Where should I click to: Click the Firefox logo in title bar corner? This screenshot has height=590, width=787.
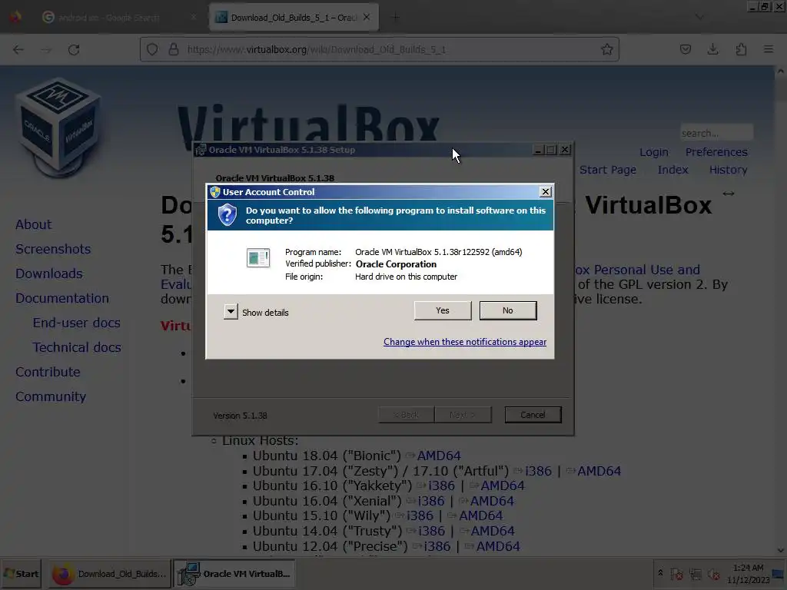point(15,17)
